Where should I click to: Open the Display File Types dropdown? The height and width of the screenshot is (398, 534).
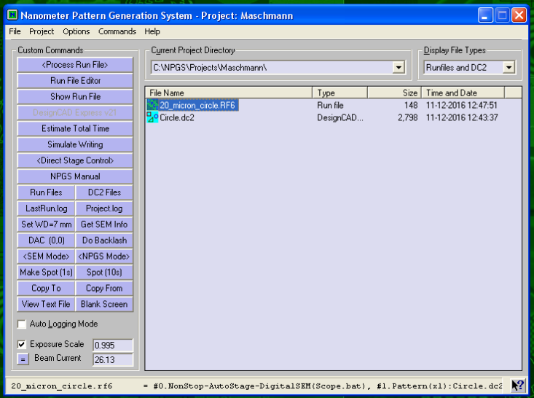(x=509, y=68)
